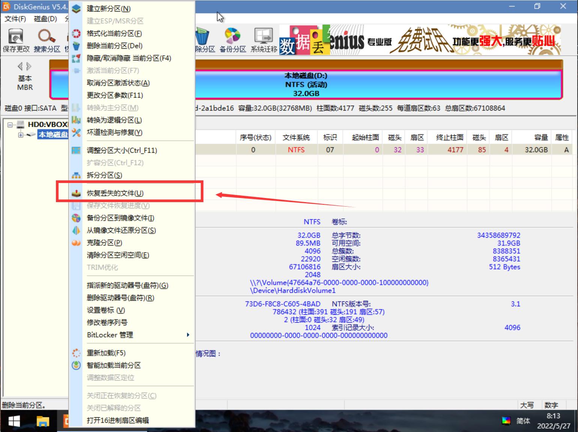The height and width of the screenshot is (432, 578).
Task: Click the icon beside 拆分分区(S)
Action: coord(76,175)
